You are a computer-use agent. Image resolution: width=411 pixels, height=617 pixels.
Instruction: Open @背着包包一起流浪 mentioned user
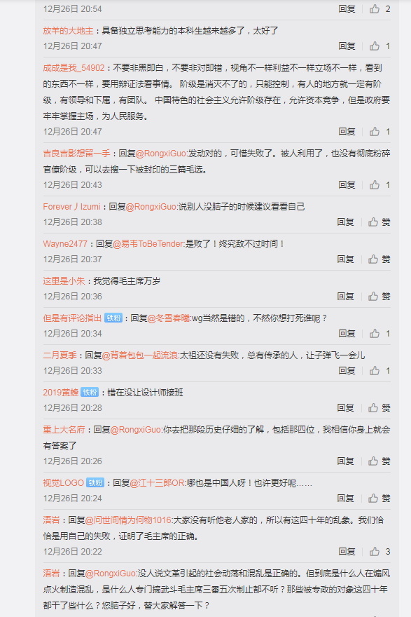click(139, 355)
